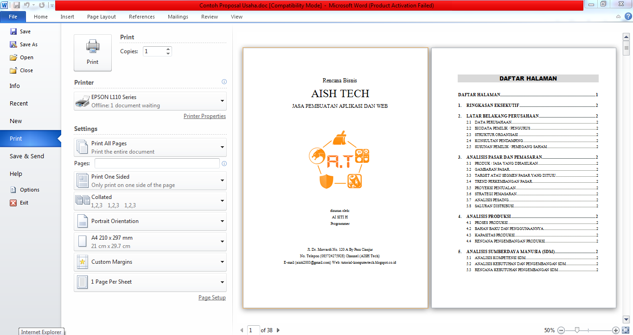Switch to the Page Layout tab
This screenshot has width=633, height=335.
[102, 17]
